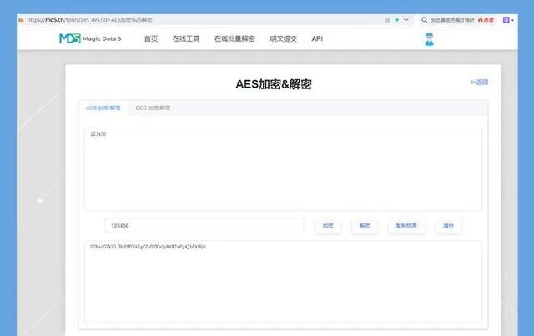Click the MD5 Magic Data logo
Screen dimensions: 534x336
pyautogui.click(x=90, y=38)
